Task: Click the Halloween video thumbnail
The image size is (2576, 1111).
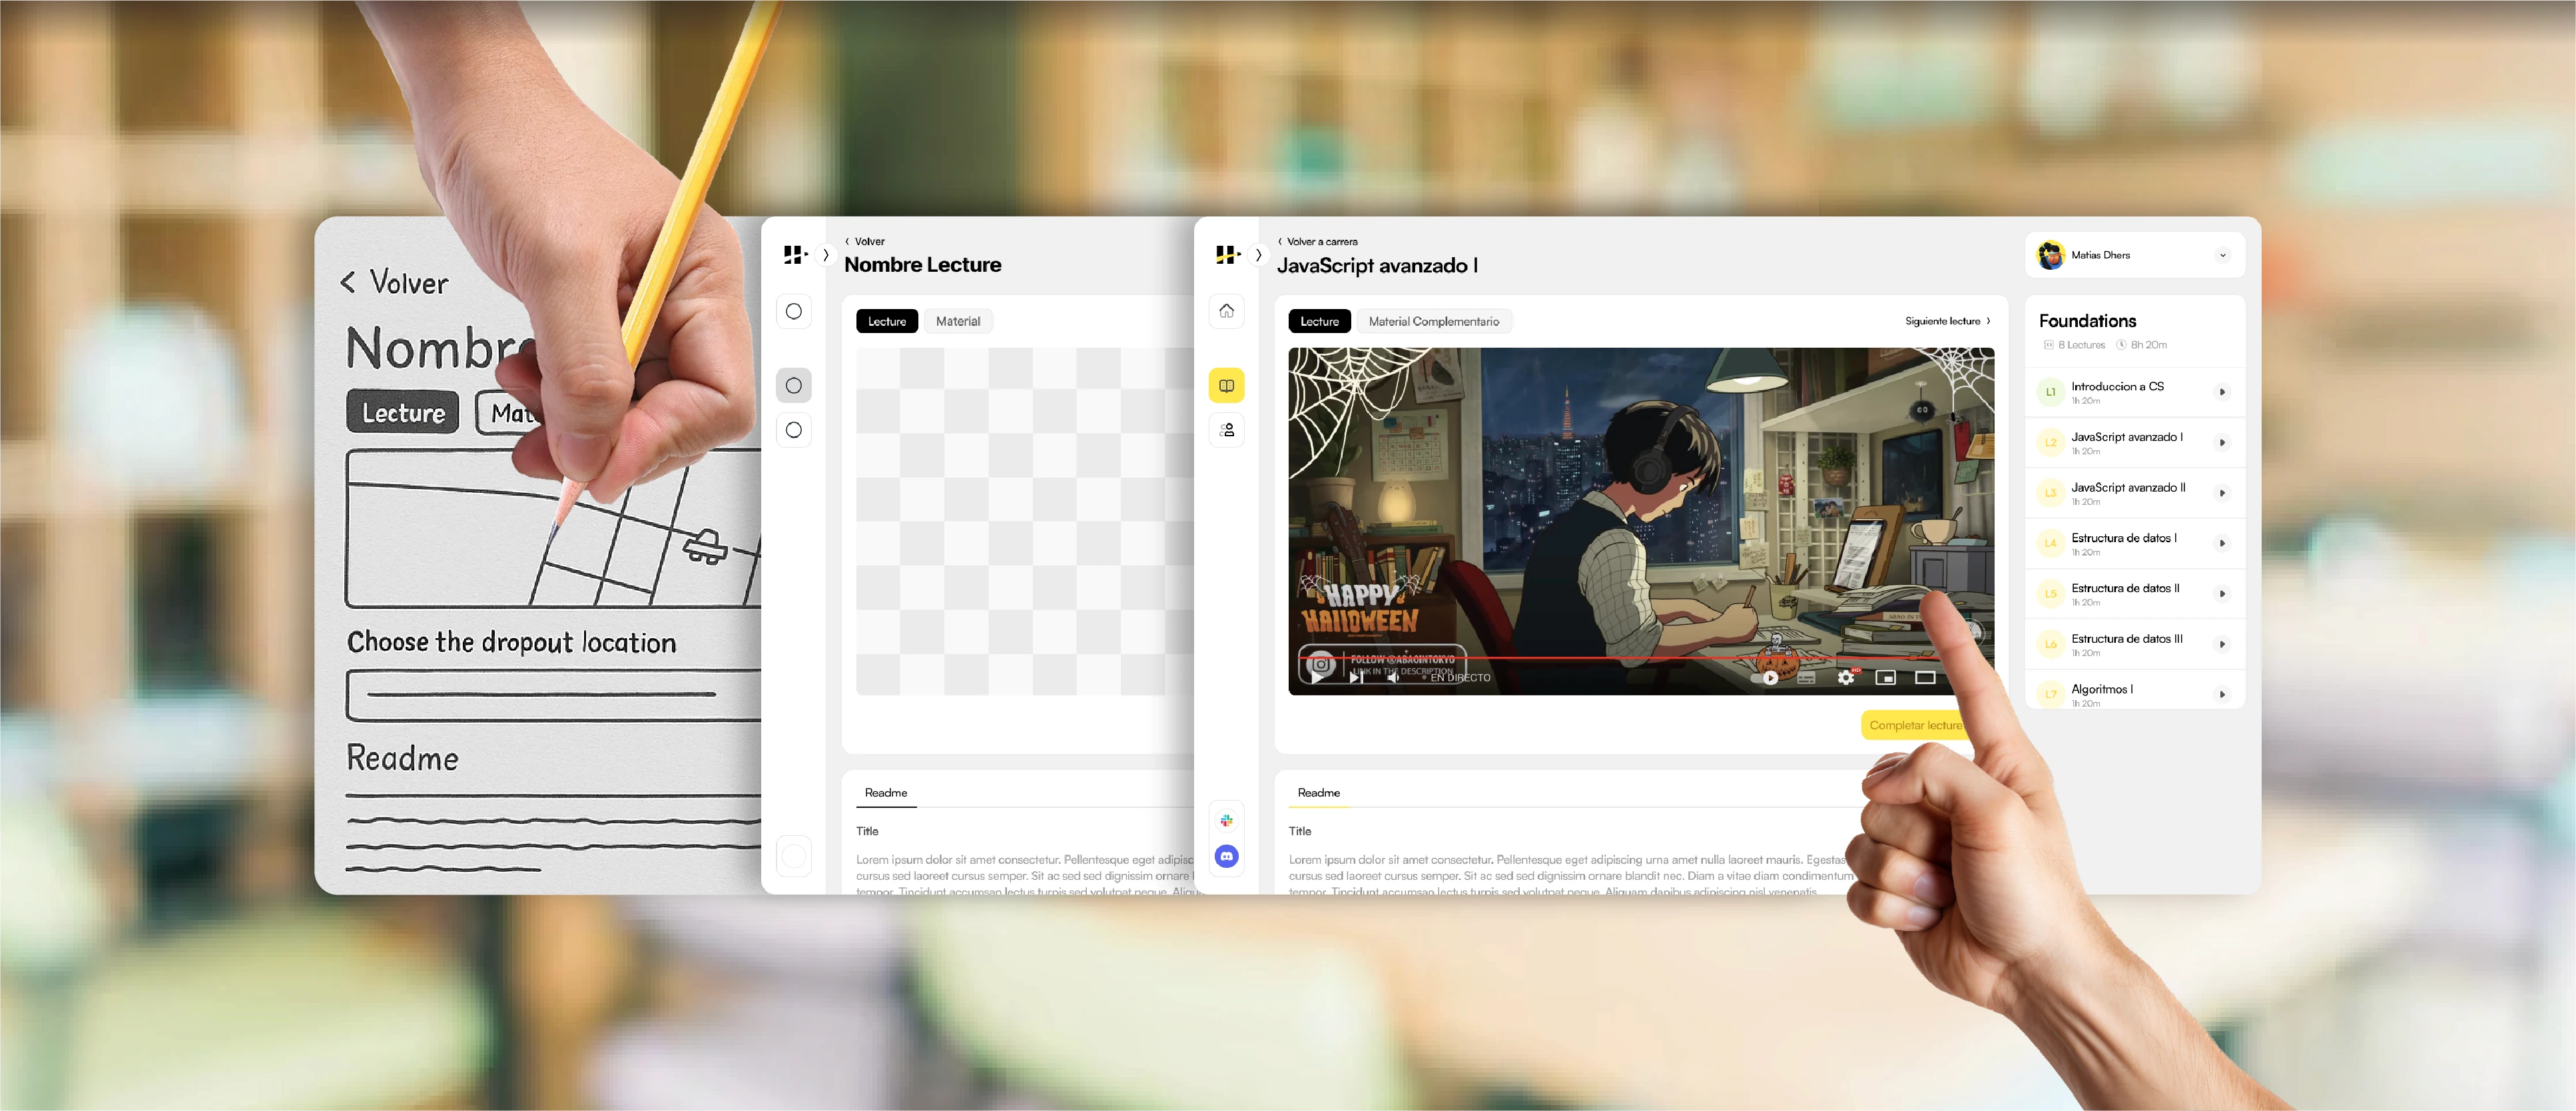Action: point(1641,521)
